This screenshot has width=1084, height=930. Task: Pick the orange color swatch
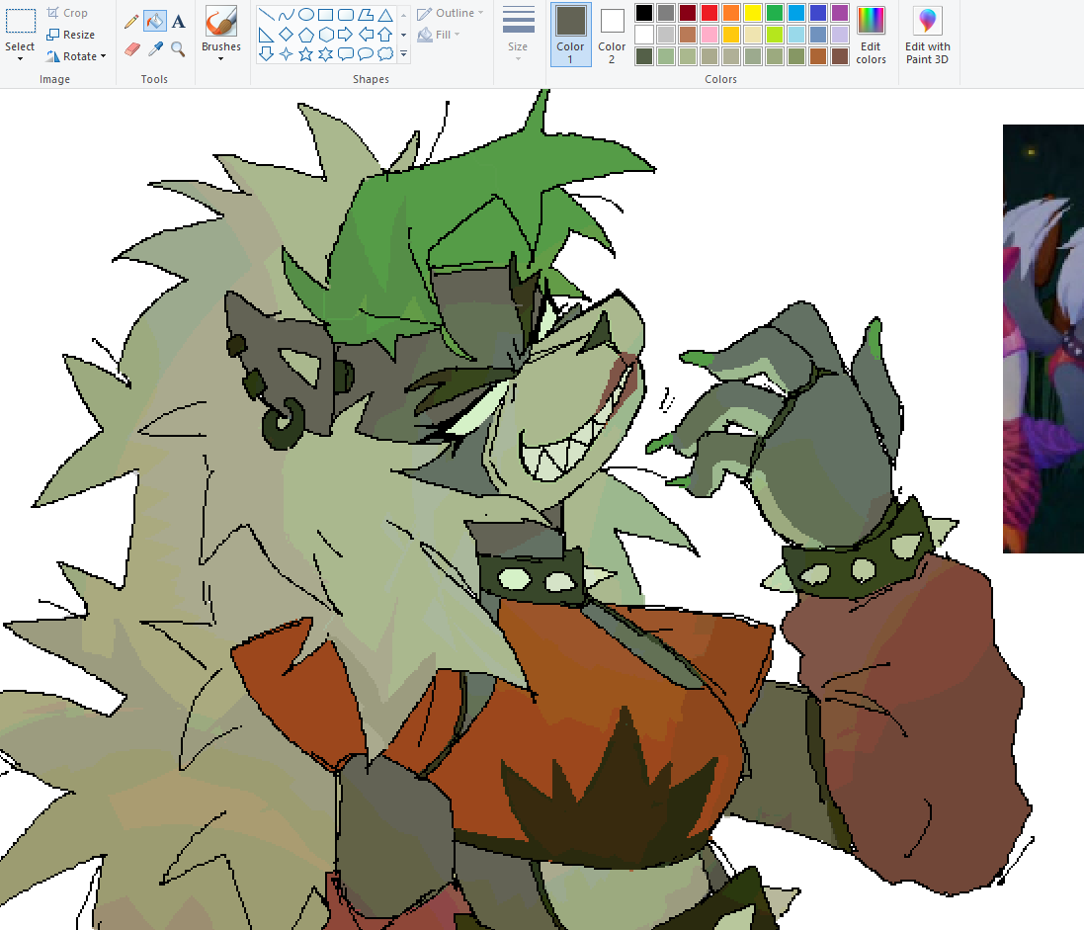(x=731, y=13)
